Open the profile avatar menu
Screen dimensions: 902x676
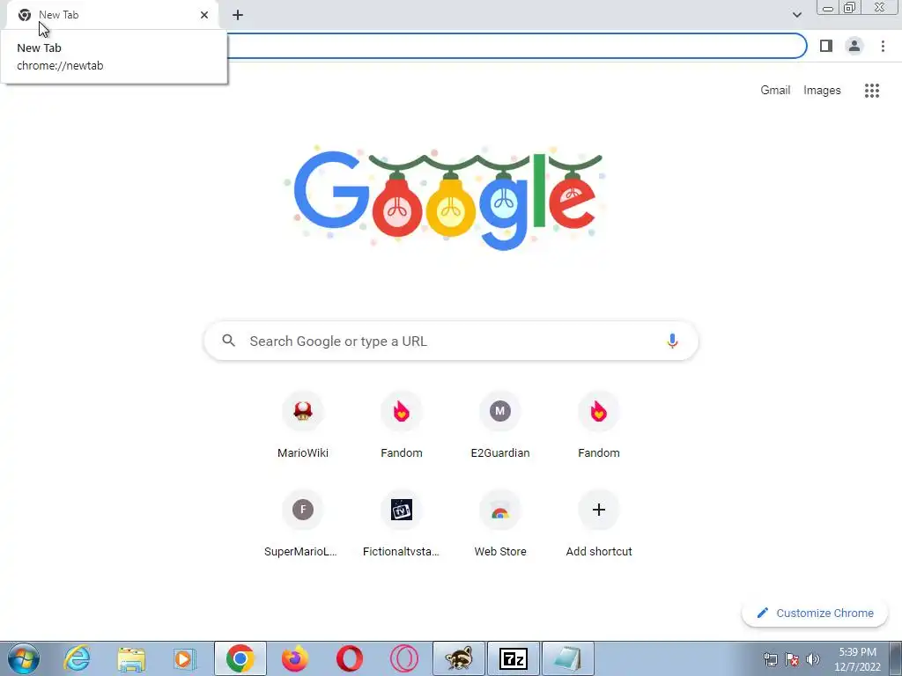[854, 46]
